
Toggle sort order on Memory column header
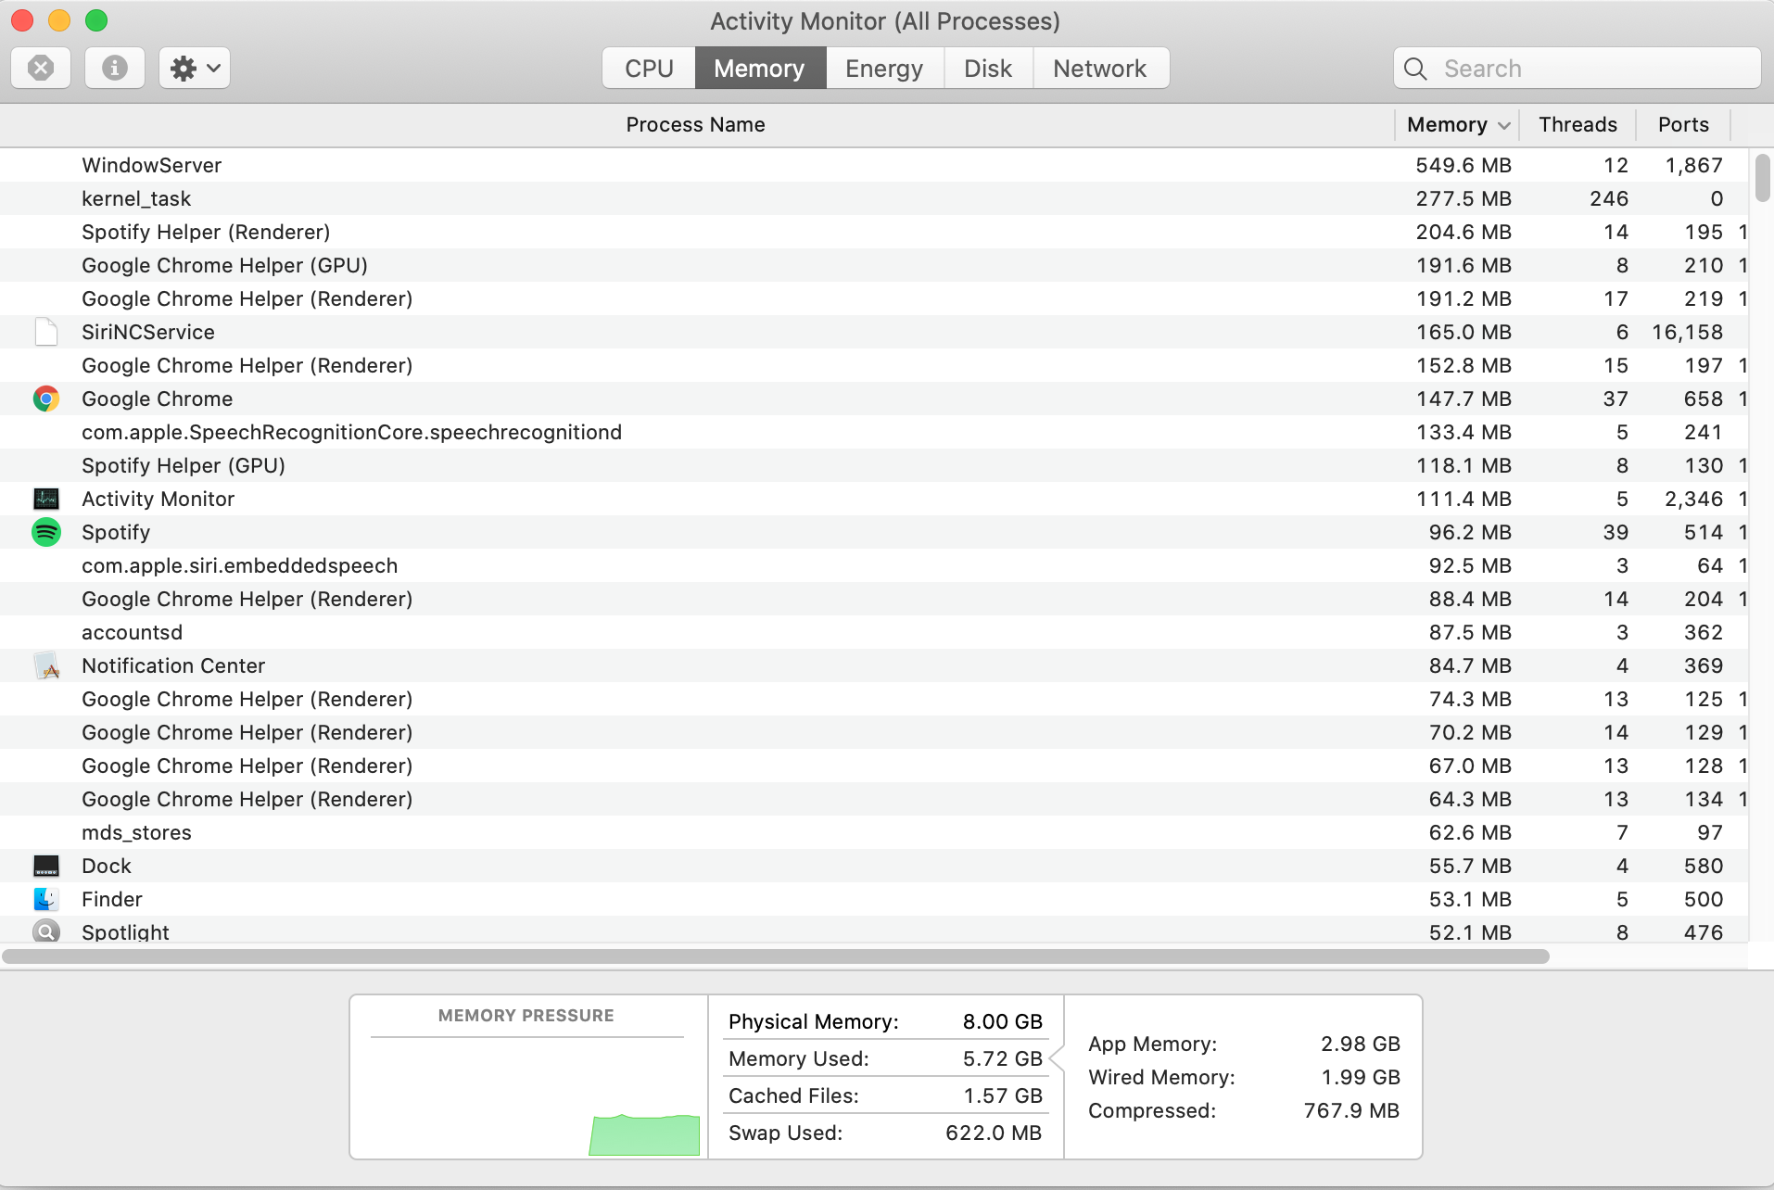point(1457,124)
